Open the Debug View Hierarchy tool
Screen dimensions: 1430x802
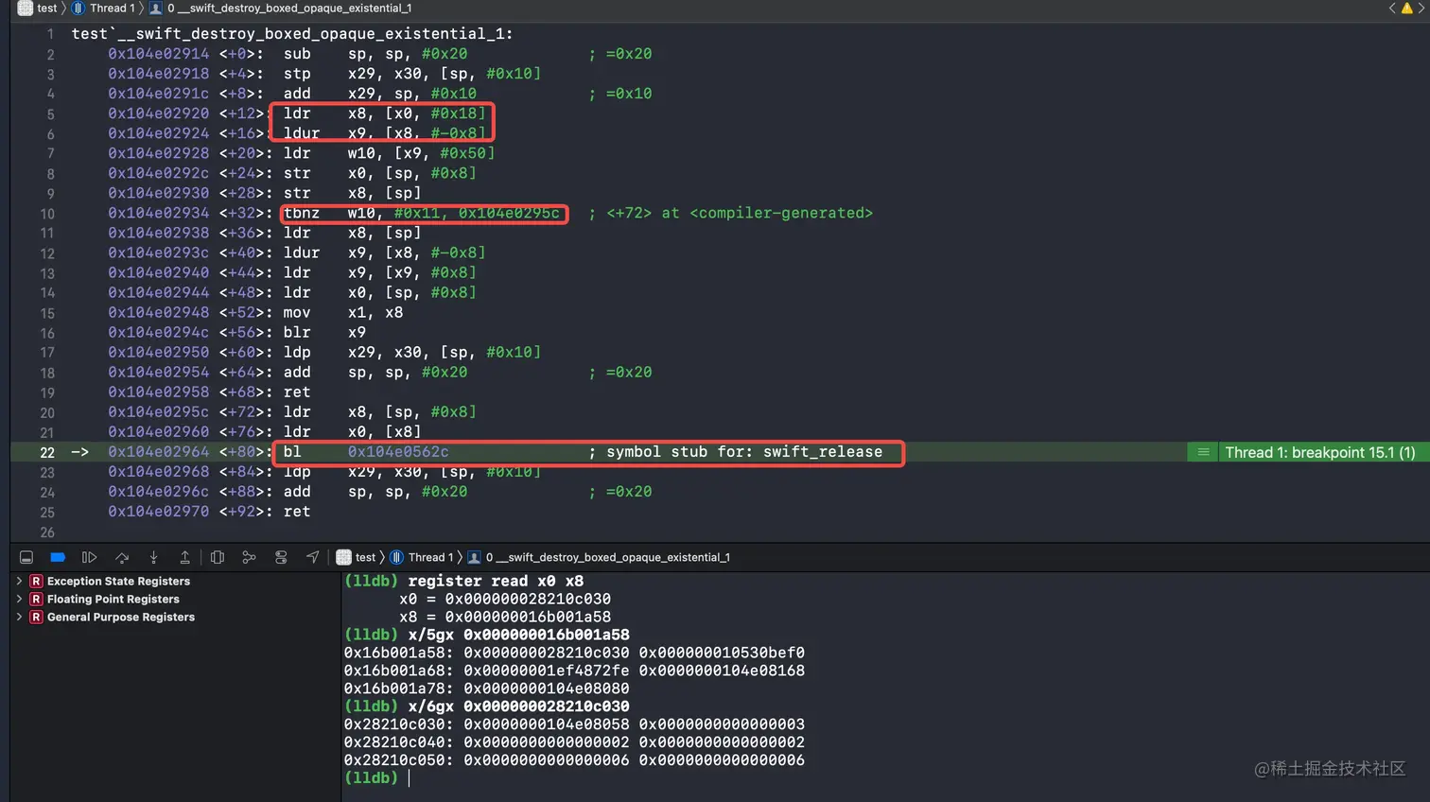point(218,558)
